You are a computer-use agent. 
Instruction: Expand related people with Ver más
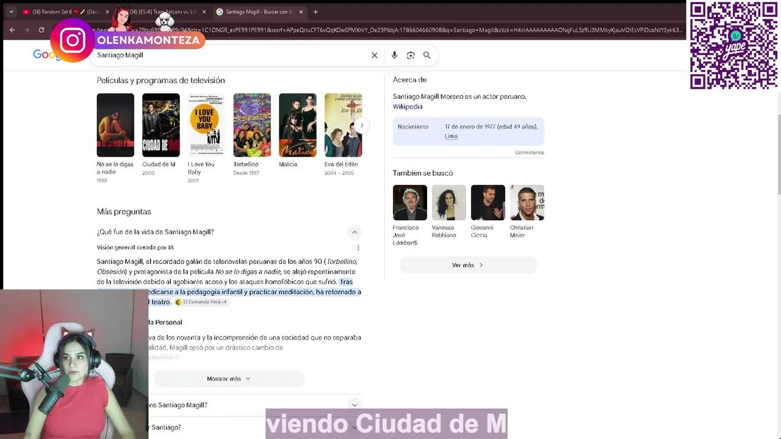pos(468,265)
